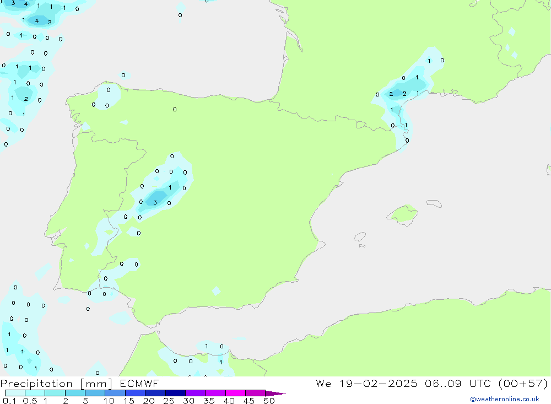Click the legend label '10'
This screenshot has width=551, height=404.
coord(109,401)
